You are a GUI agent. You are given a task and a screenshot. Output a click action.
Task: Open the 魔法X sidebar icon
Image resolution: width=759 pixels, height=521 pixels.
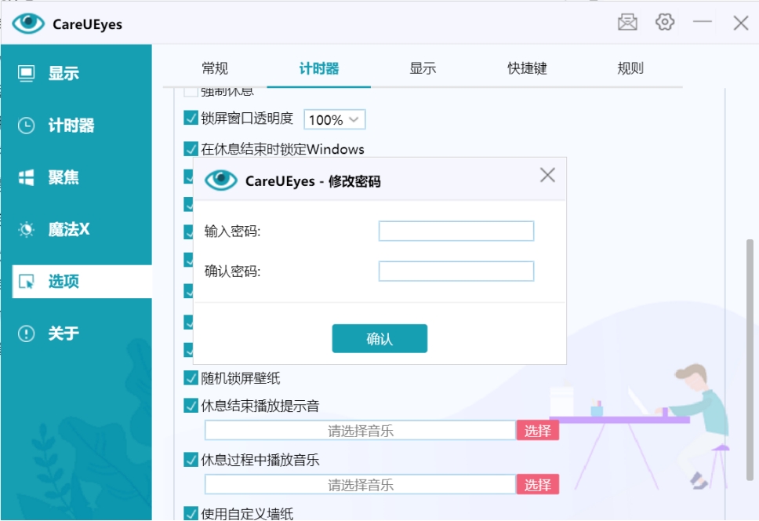pyautogui.click(x=27, y=229)
